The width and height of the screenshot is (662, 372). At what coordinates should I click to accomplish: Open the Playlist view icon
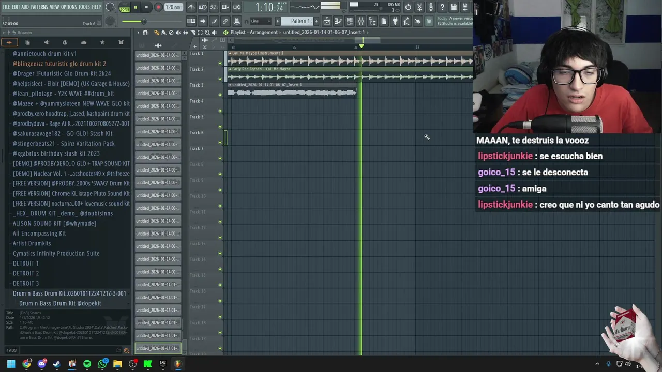pyautogui.click(x=327, y=21)
